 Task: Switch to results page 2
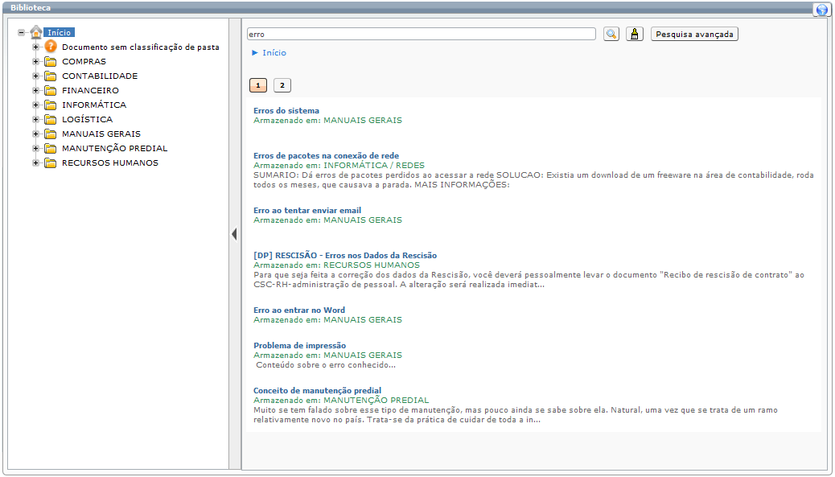pyautogui.click(x=282, y=84)
